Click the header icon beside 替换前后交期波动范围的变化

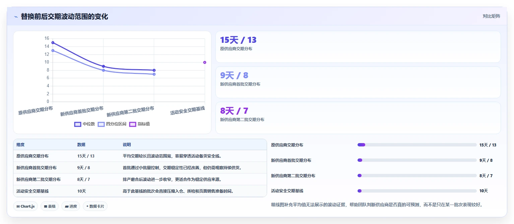tap(16, 17)
